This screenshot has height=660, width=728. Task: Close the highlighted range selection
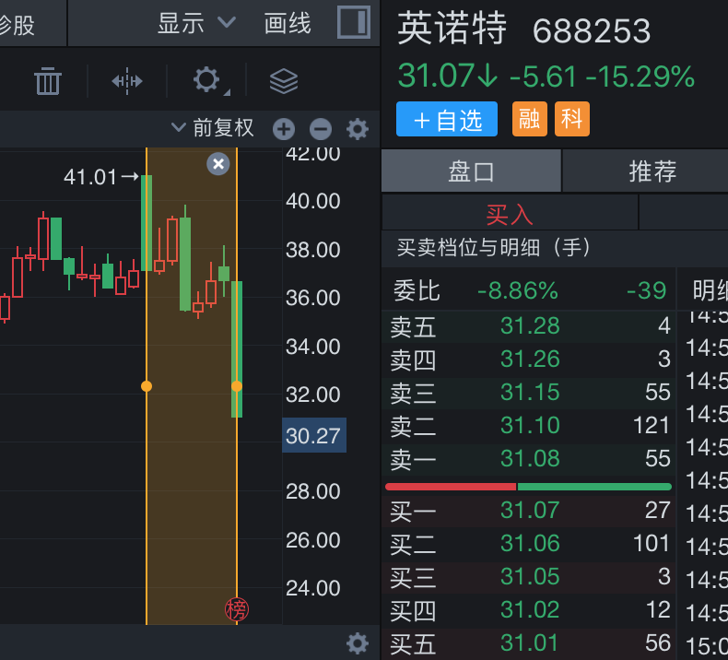coord(218,164)
